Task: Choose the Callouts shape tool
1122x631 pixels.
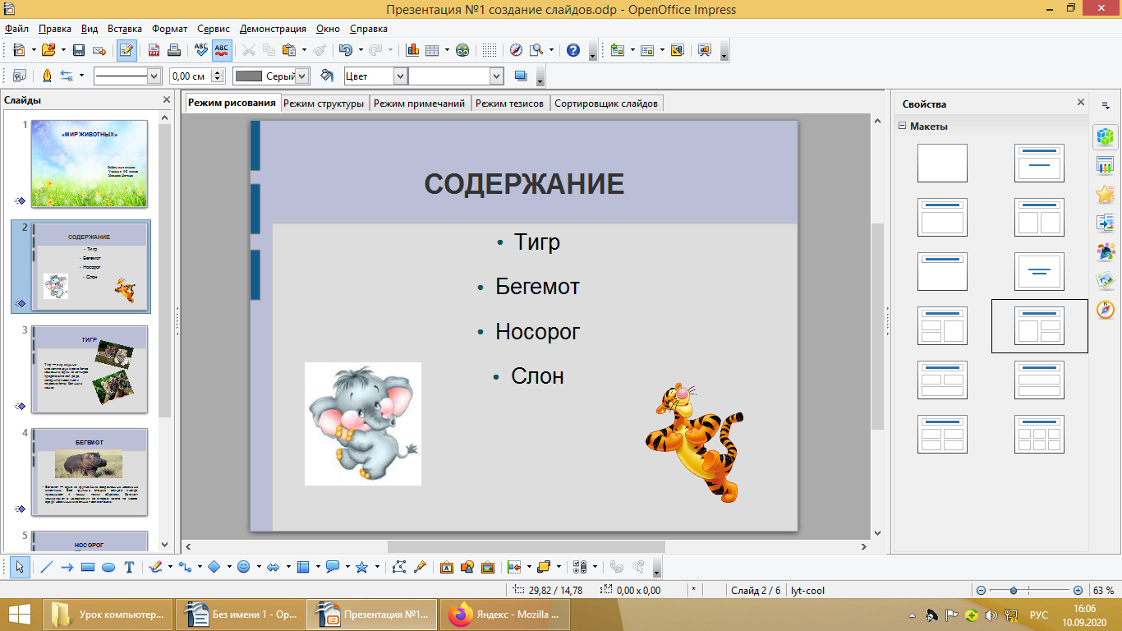Action: coord(333,567)
